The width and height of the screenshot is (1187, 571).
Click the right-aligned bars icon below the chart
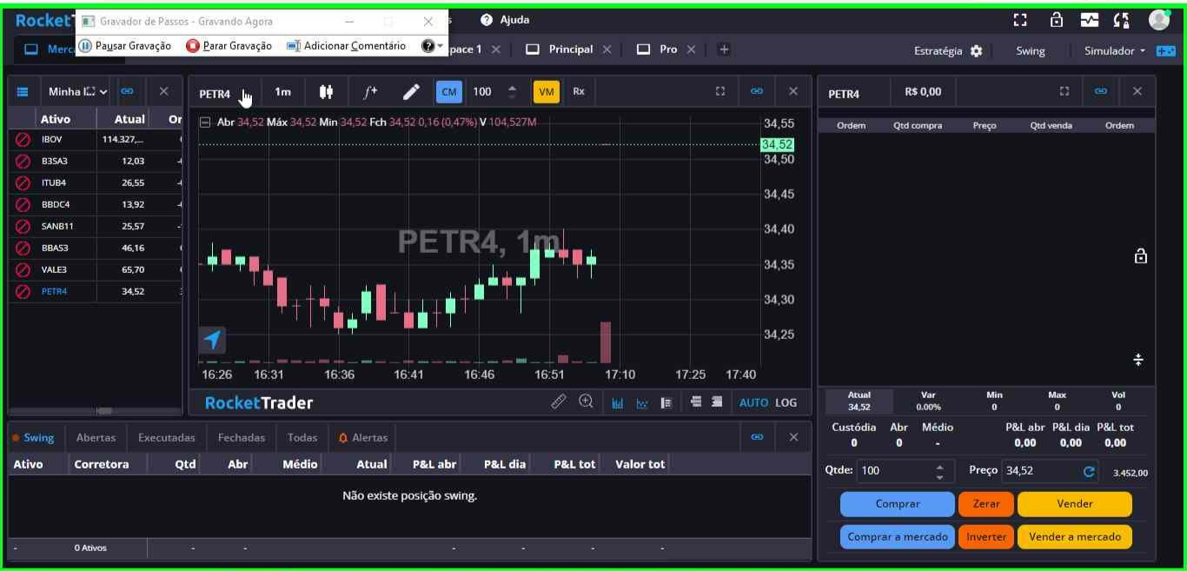pos(717,402)
